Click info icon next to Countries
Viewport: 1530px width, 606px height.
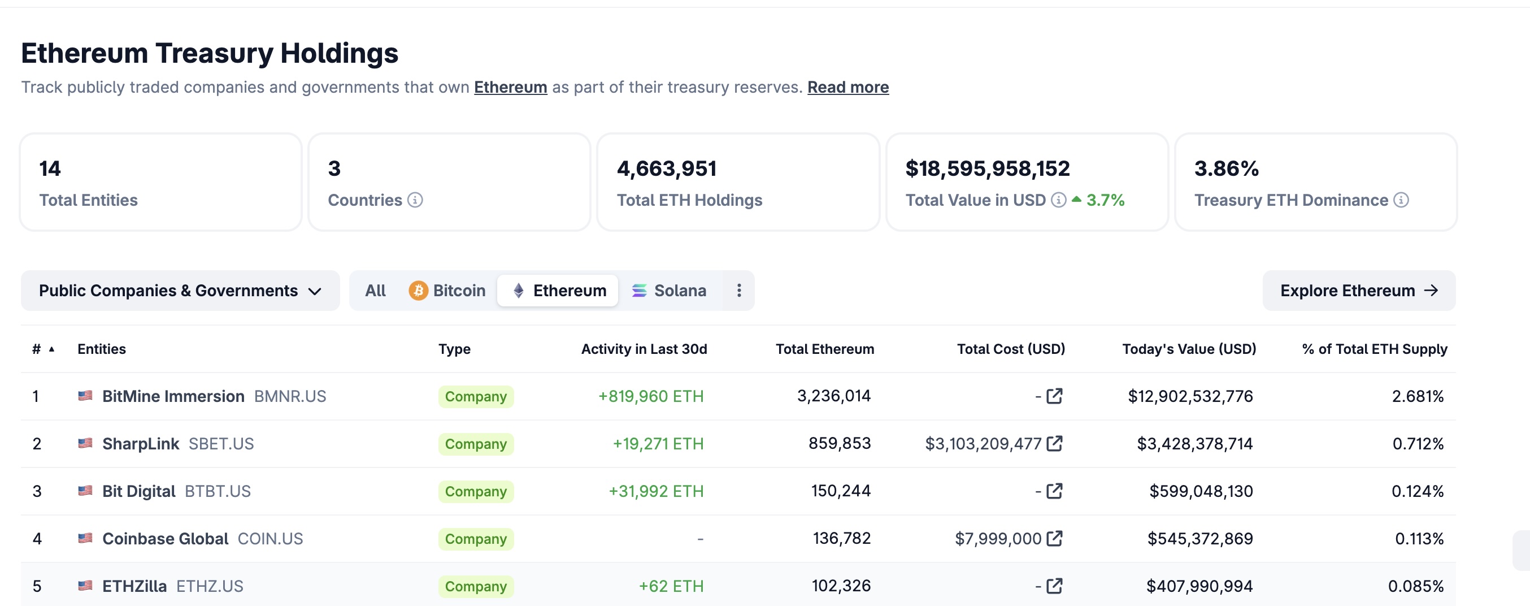[x=415, y=200]
